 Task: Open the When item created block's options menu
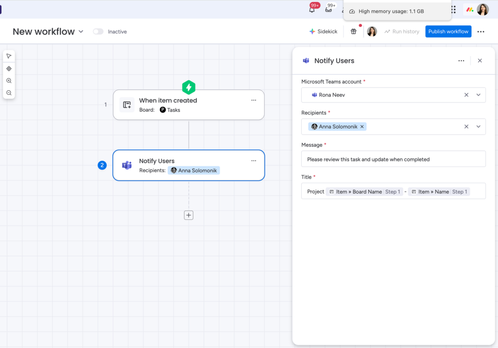pyautogui.click(x=253, y=100)
